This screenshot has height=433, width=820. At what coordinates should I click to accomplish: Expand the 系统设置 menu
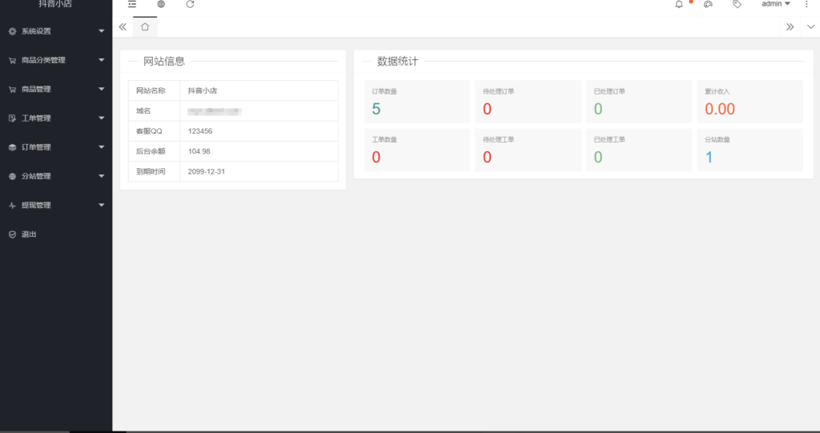56,31
